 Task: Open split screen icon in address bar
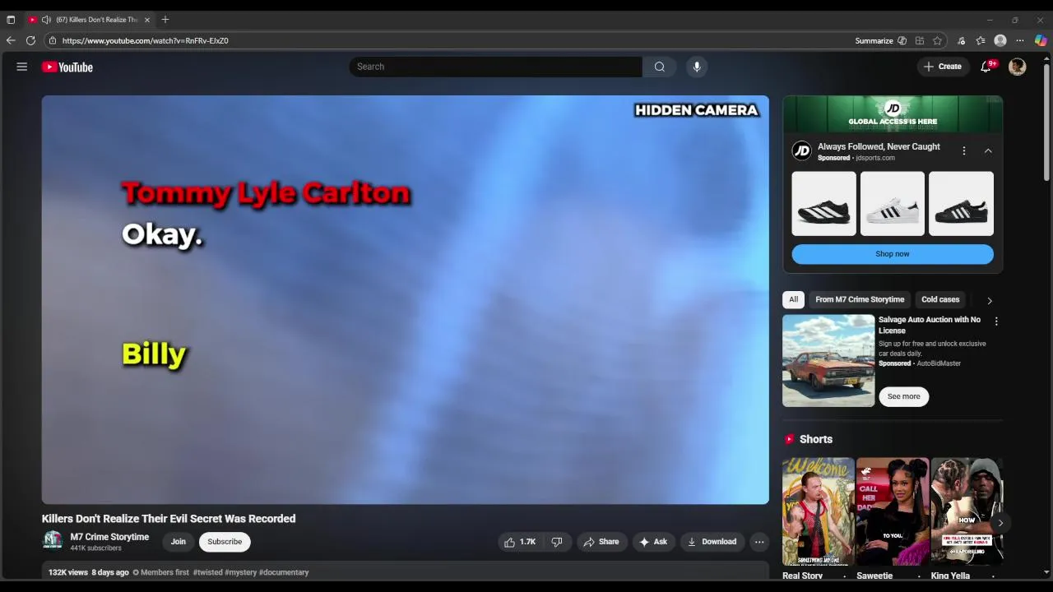[x=920, y=40]
